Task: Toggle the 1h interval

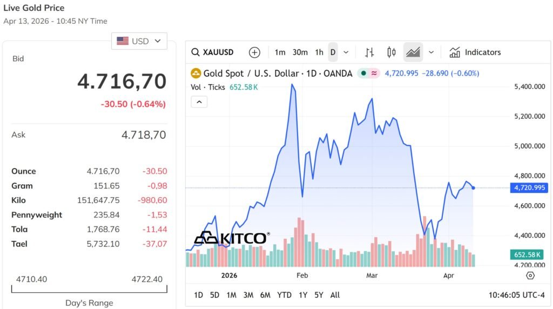Action: point(319,52)
